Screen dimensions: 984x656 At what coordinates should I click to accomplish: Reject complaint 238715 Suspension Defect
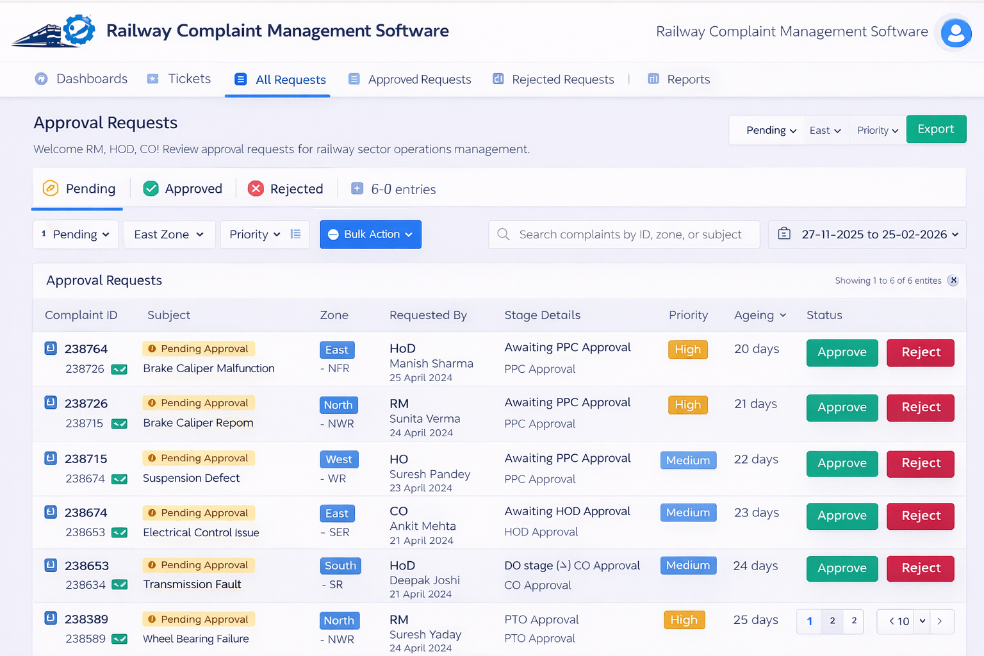[x=920, y=463]
